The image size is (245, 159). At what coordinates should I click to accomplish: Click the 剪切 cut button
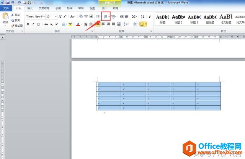[x=16, y=15]
